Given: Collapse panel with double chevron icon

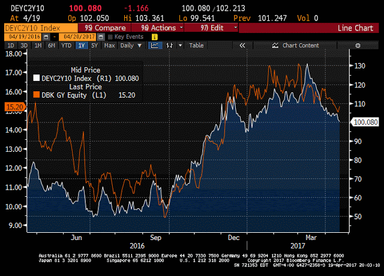Looking at the screenshot, I should (x=242, y=46).
